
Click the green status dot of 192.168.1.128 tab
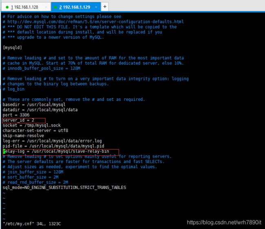[x=7, y=7]
